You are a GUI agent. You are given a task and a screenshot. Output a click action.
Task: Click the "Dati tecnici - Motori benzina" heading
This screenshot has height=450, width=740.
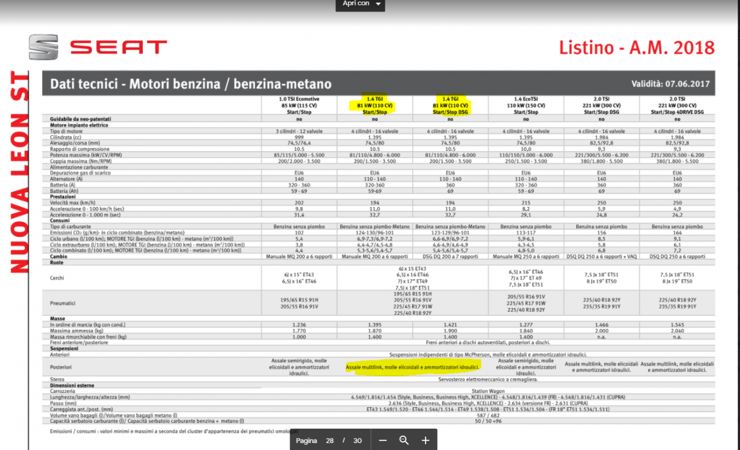191,84
